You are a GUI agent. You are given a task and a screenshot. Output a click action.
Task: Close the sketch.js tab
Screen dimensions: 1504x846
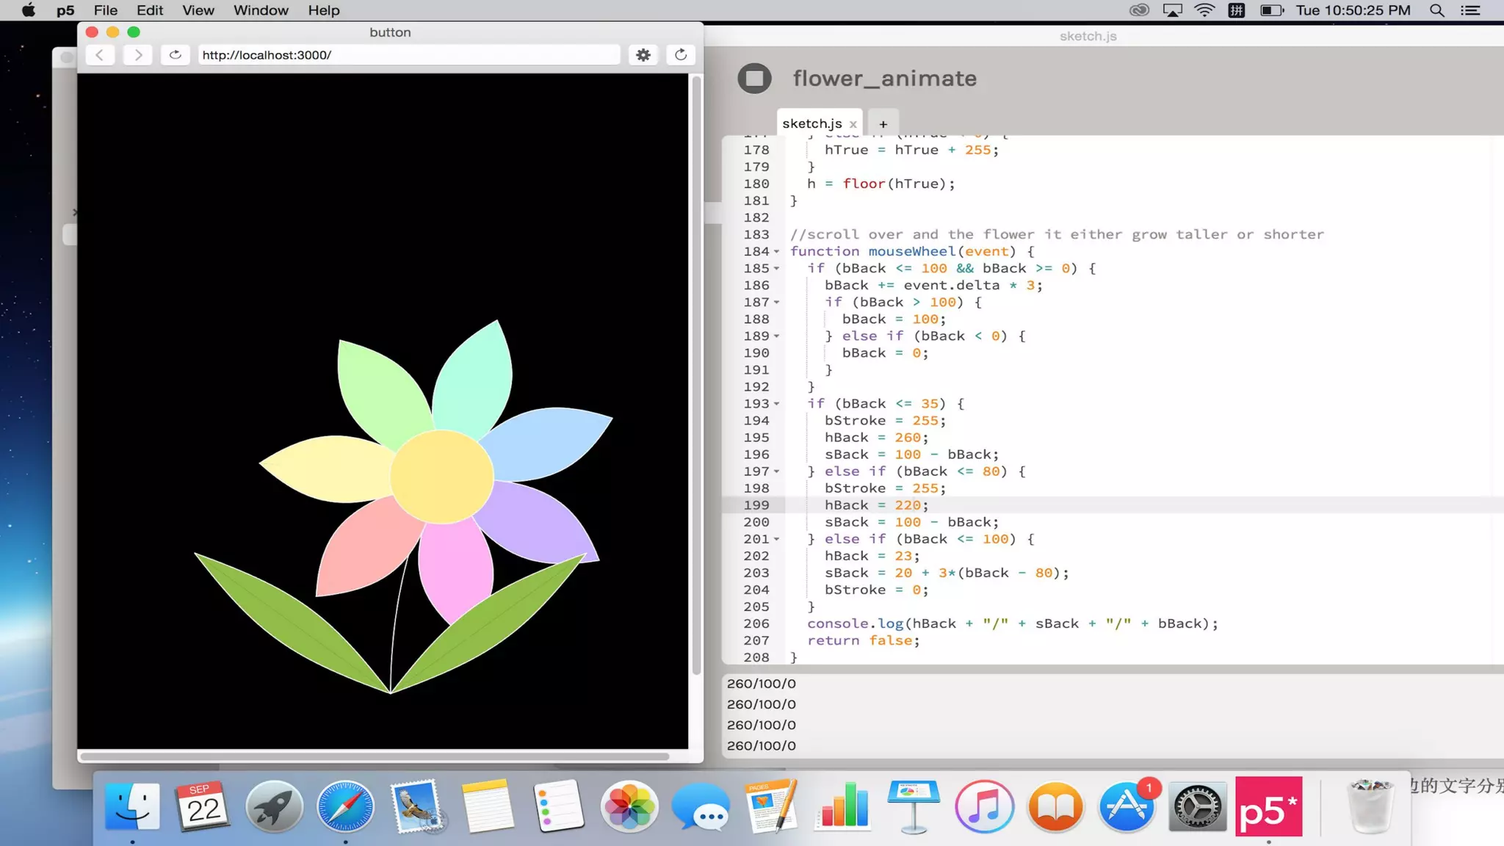click(x=853, y=124)
